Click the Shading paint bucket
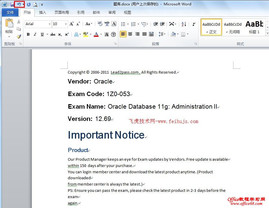 point(173,34)
